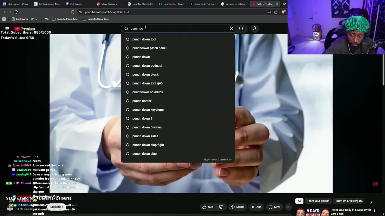Submit search with magnifier button
The height and width of the screenshot is (216, 385).
point(241,28)
